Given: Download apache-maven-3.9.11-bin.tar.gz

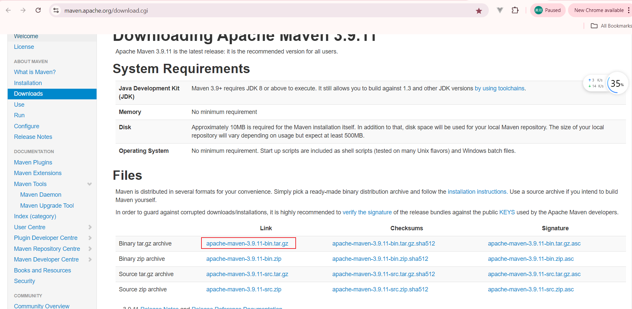Looking at the screenshot, I should 247,244.
